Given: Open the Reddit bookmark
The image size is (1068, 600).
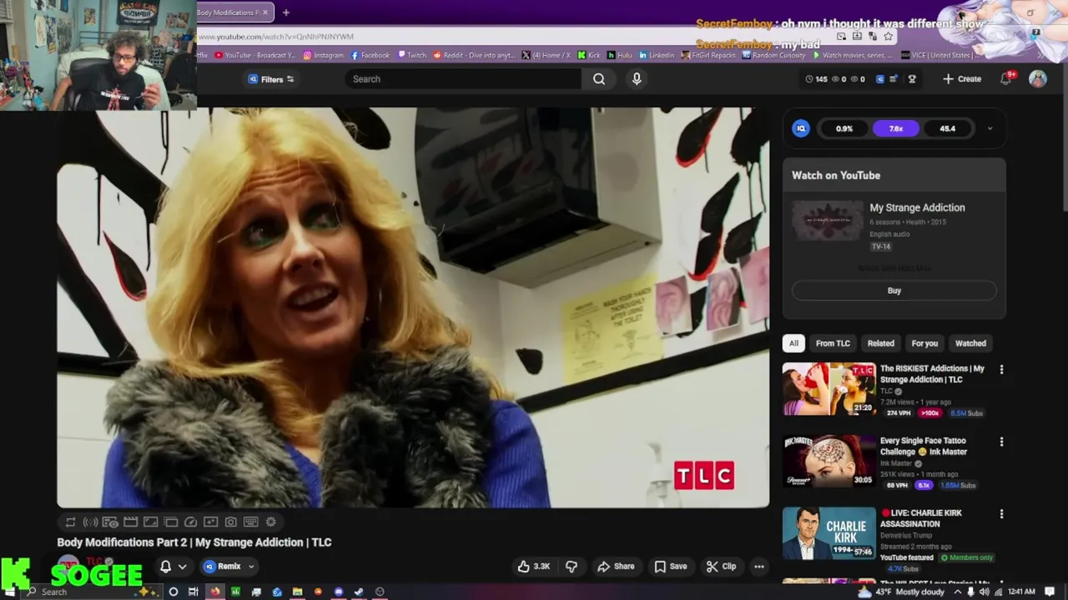Looking at the screenshot, I should click(x=474, y=55).
